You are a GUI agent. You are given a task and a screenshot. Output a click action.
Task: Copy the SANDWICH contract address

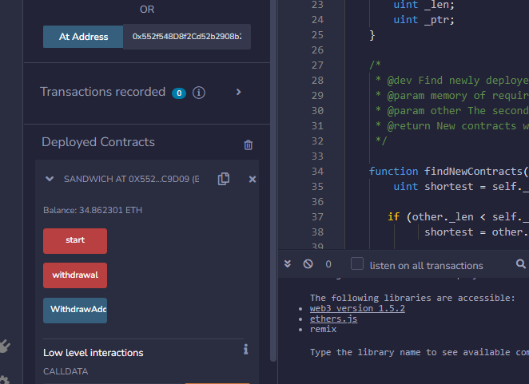click(x=224, y=179)
